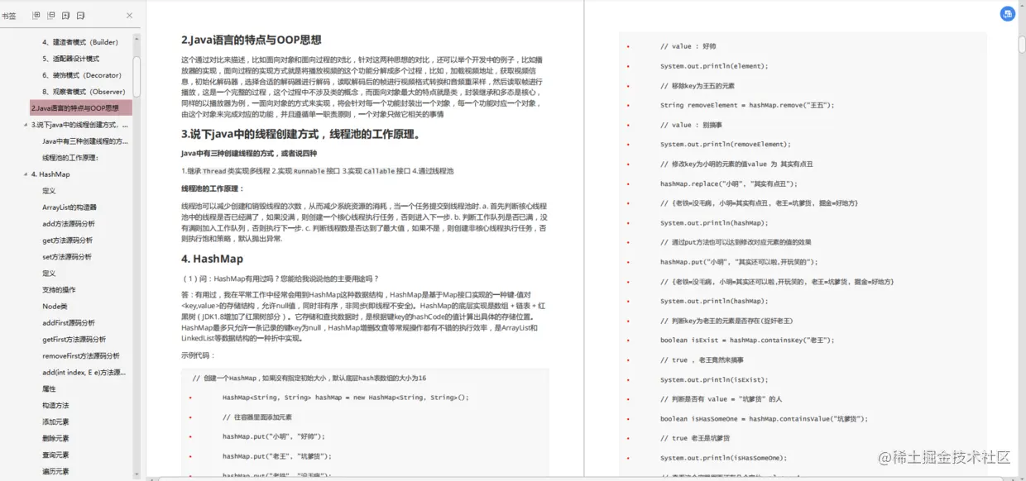The height and width of the screenshot is (481, 1026).
Task: Open bookmark 'ArrayList的构造器'
Action: 70,207
